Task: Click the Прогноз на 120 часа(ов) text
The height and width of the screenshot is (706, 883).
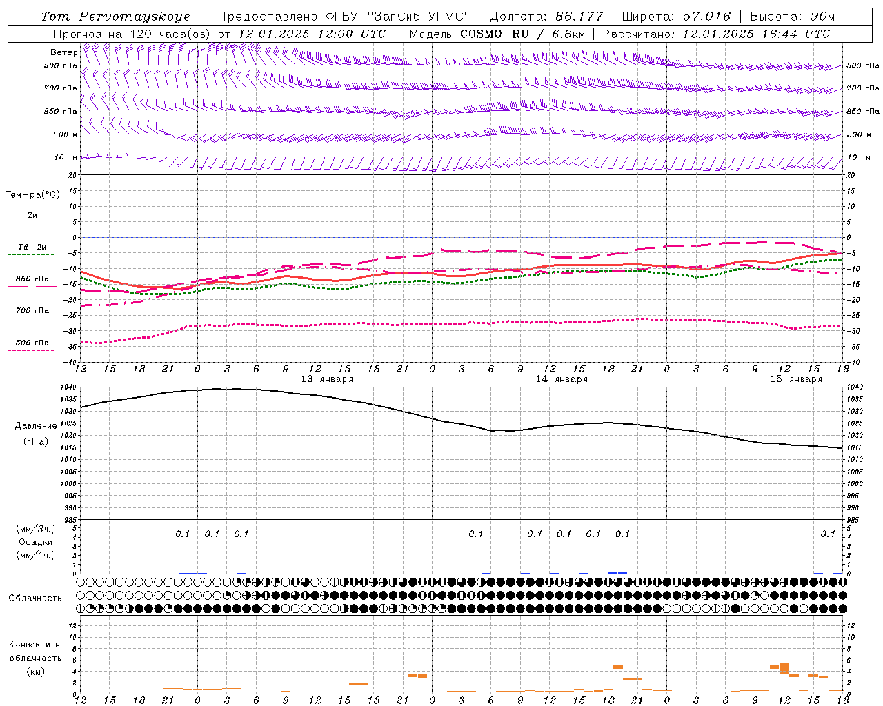Action: click(132, 34)
